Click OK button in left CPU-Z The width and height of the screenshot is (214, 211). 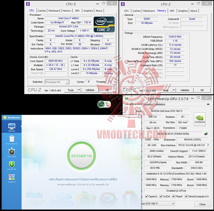(x=107, y=90)
